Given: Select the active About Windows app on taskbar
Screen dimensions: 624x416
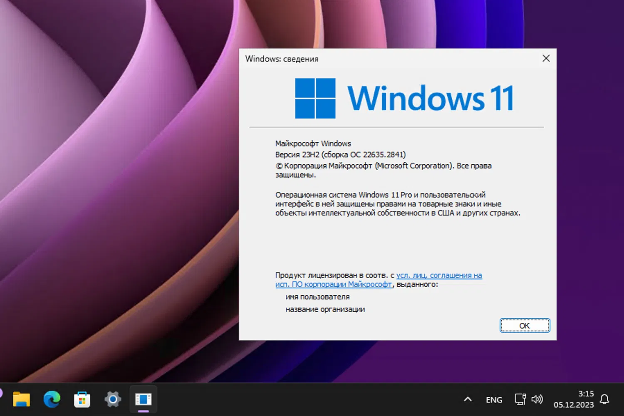Looking at the screenshot, I should 143,399.
